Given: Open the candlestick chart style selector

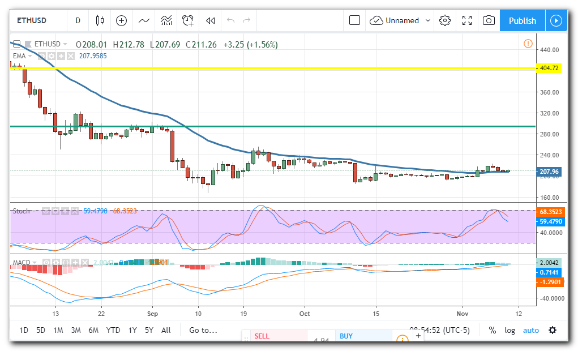Looking at the screenshot, I should tap(100, 20).
